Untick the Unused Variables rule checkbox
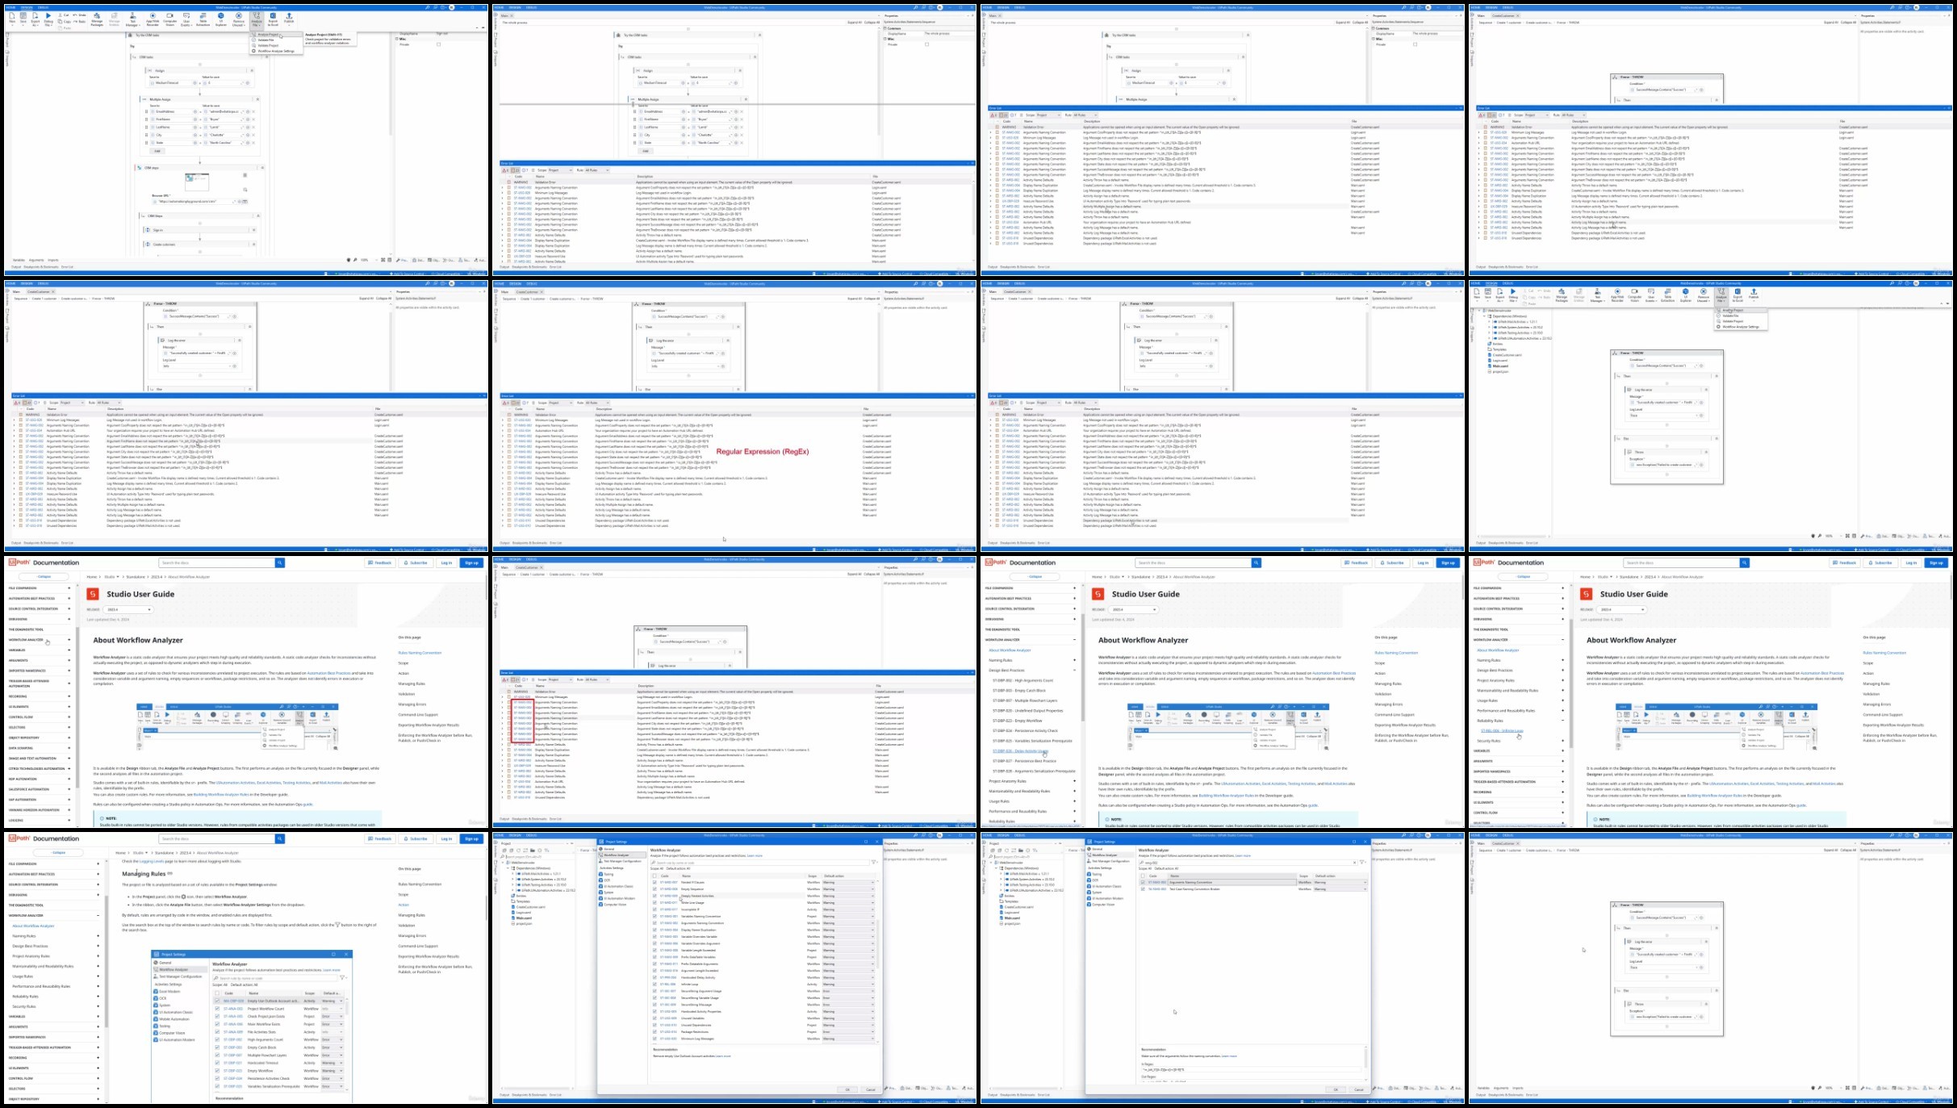This screenshot has width=1957, height=1108. [x=654, y=1018]
